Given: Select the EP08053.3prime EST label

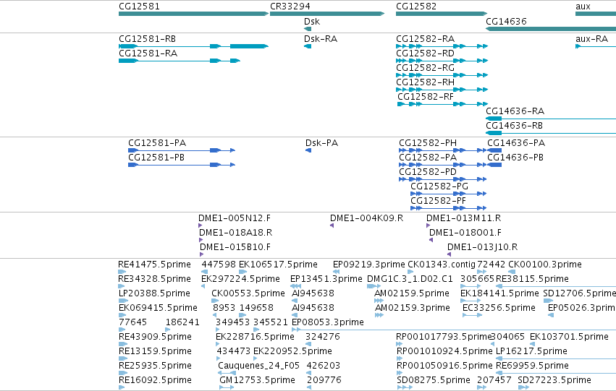Looking at the screenshot, I should click(328, 322).
